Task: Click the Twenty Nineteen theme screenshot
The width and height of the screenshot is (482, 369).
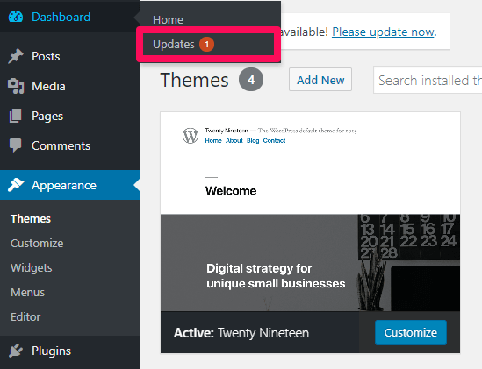Action: pyautogui.click(x=310, y=211)
